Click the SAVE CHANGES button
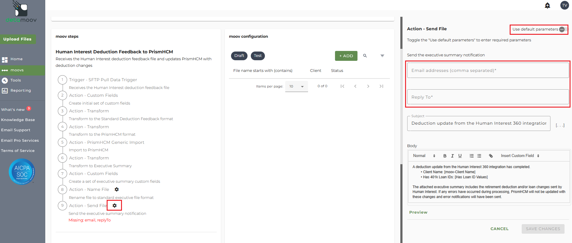The height and width of the screenshot is (243, 572). (543, 229)
